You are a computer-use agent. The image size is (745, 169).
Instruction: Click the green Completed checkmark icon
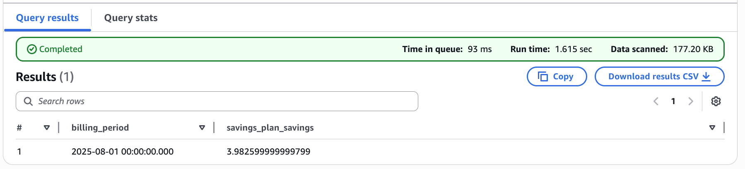(32, 49)
